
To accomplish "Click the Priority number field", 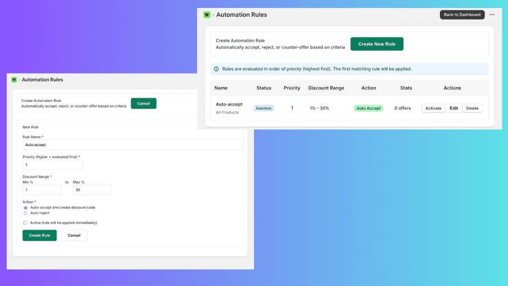I will [x=53, y=164].
